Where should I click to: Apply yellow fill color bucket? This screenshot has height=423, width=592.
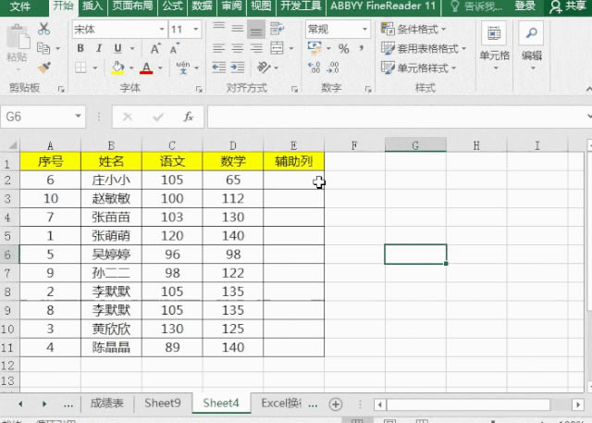tap(117, 68)
